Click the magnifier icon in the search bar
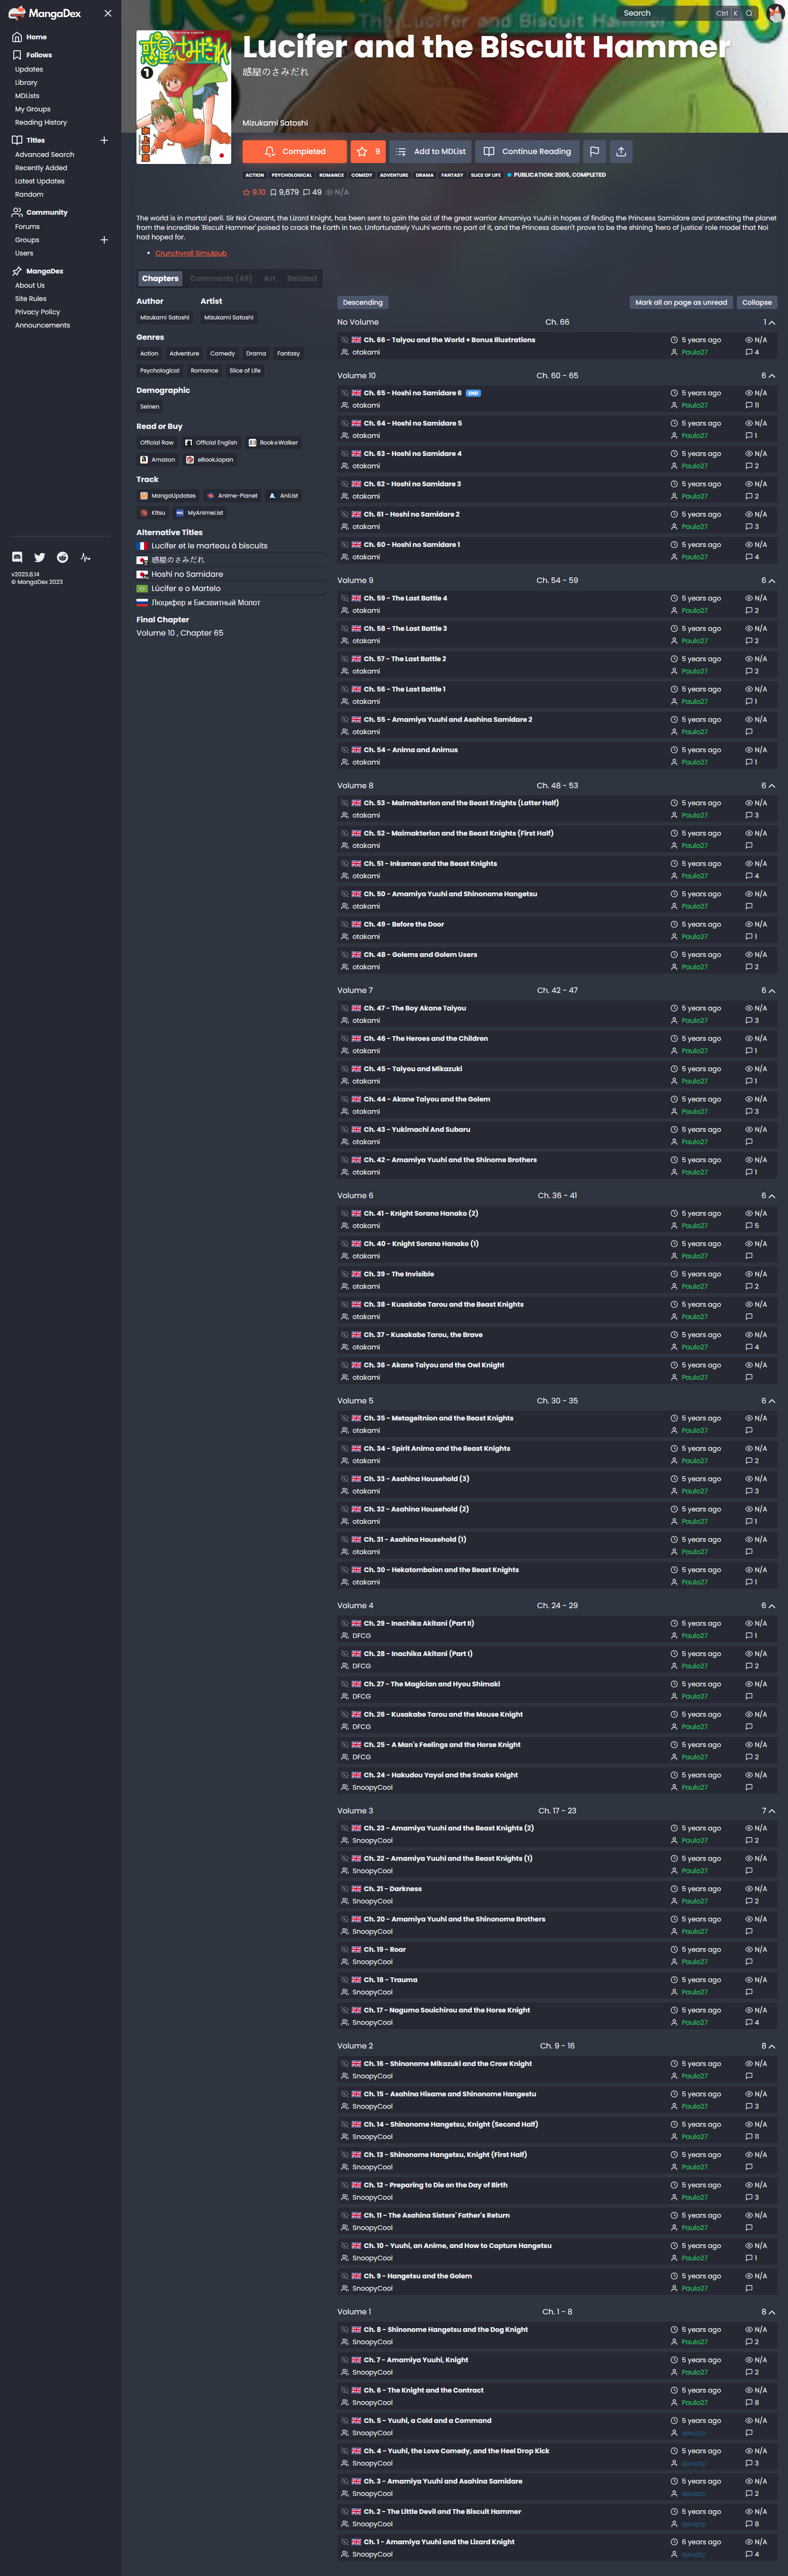The width and height of the screenshot is (788, 2576). 748,13
